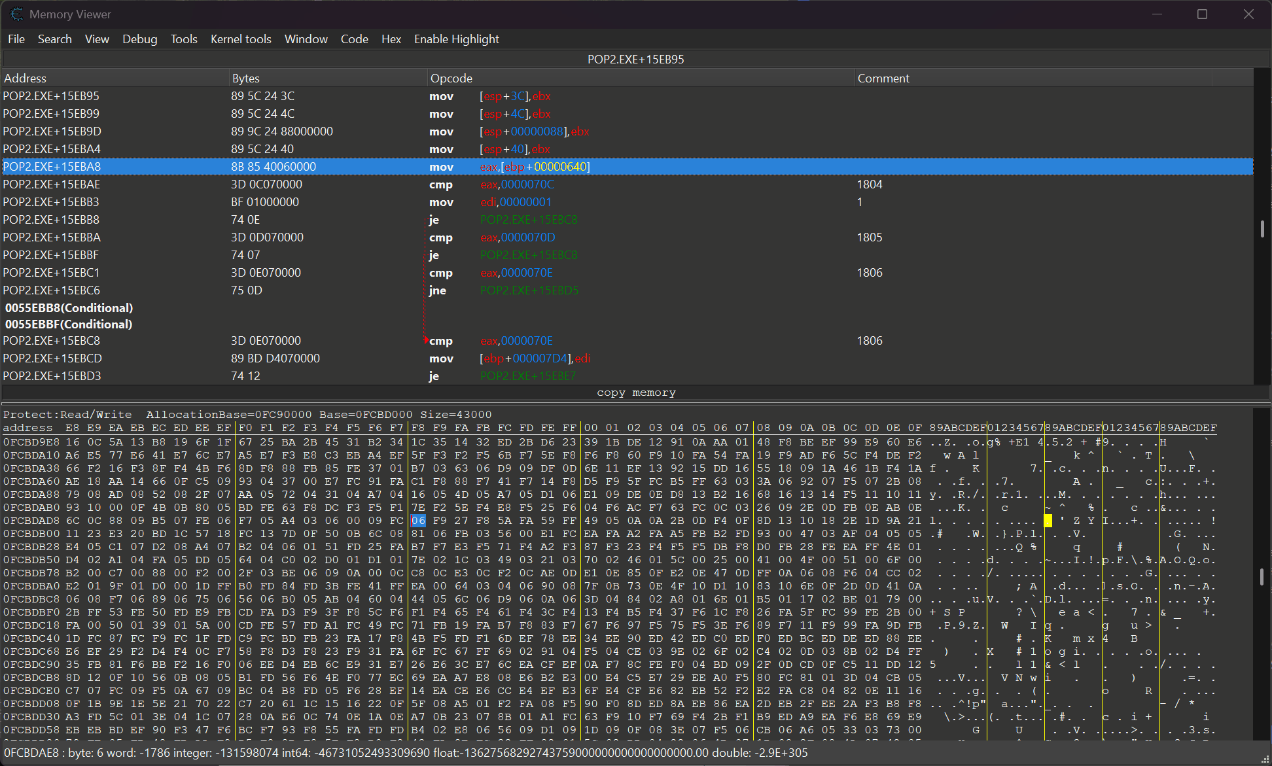Open the Hex menu
This screenshot has width=1272, height=766.
391,39
